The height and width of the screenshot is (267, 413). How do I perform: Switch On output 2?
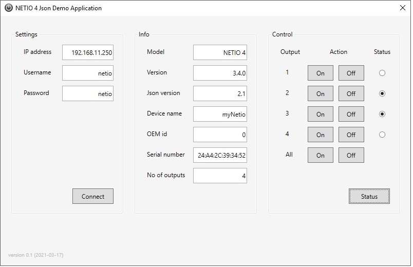321,93
